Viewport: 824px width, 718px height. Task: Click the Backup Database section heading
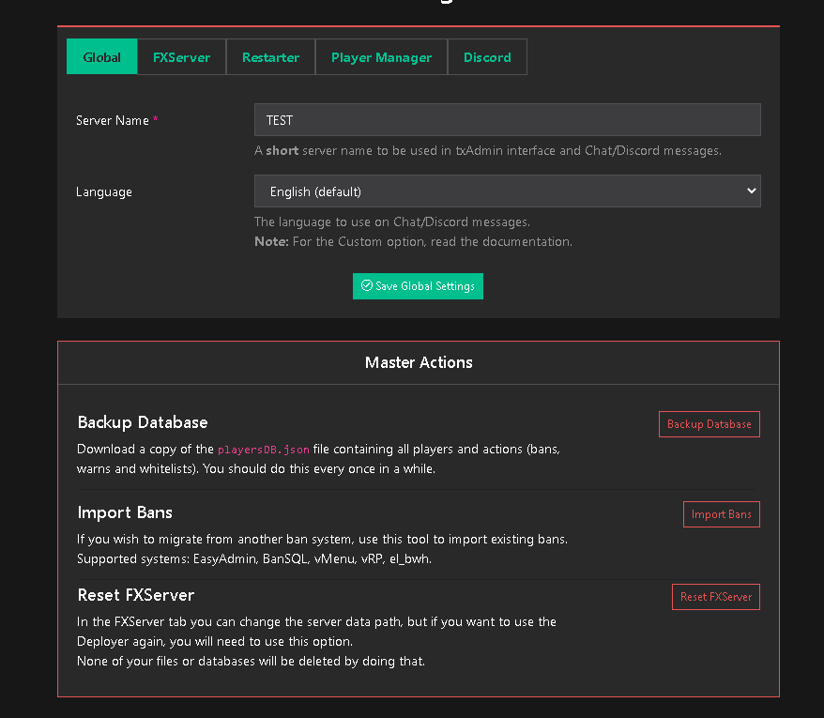(143, 422)
